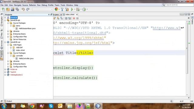Expand the MyServer project node
This screenshot has height=109, width=194.
click(5, 69)
